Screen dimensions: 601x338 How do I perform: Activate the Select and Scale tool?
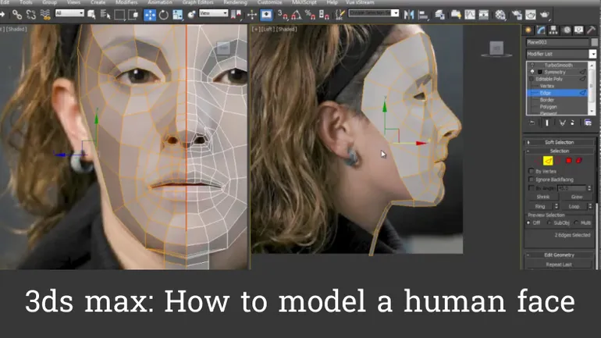click(x=177, y=15)
